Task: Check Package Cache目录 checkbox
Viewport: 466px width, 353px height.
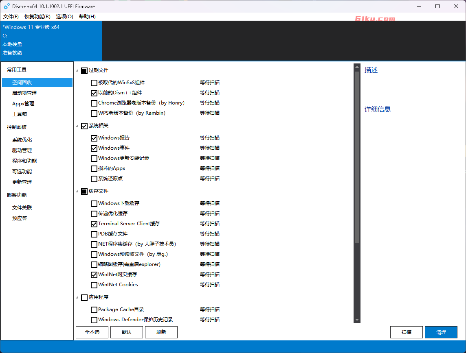Action: tap(94, 310)
